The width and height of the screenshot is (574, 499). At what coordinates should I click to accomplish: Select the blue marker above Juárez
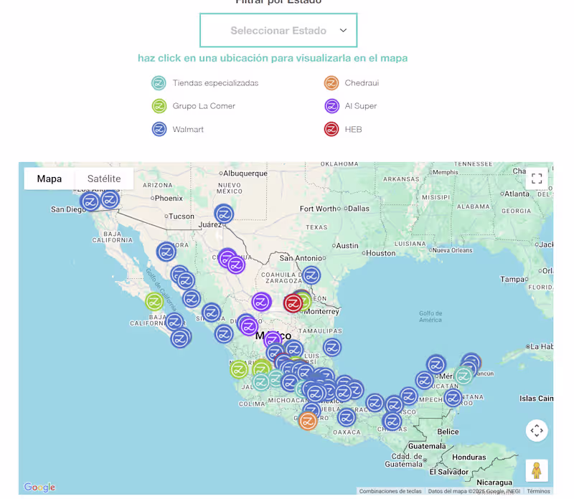click(x=224, y=214)
